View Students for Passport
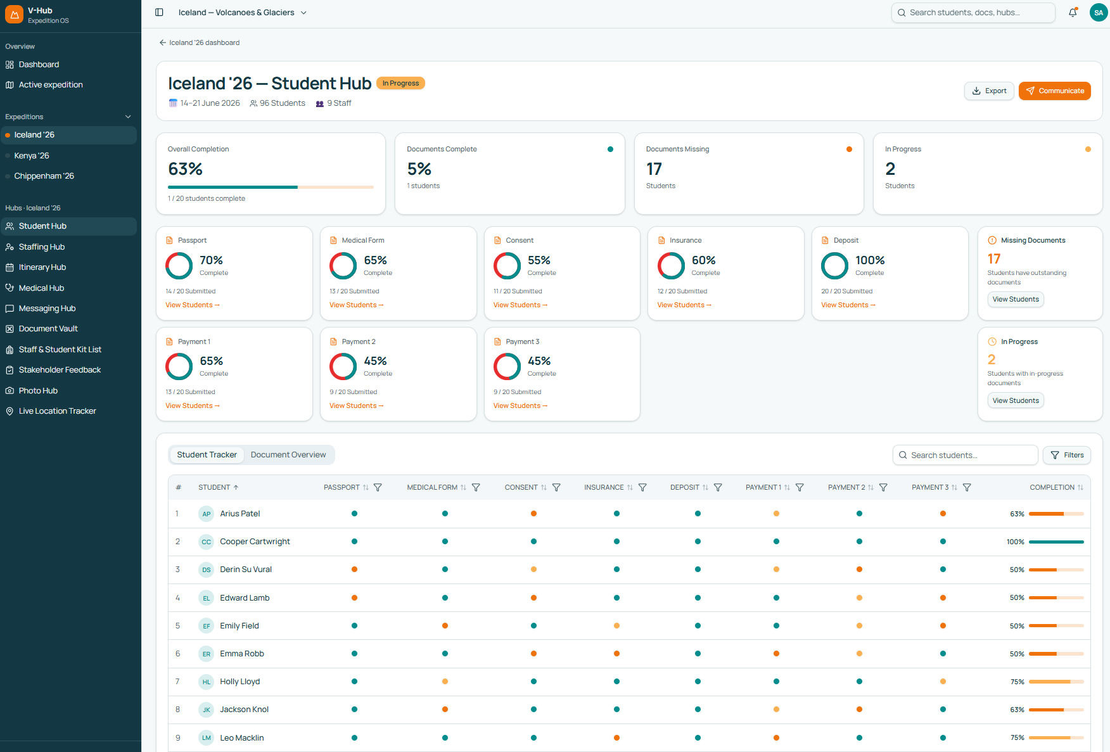Image resolution: width=1110 pixels, height=752 pixels. (x=193, y=305)
